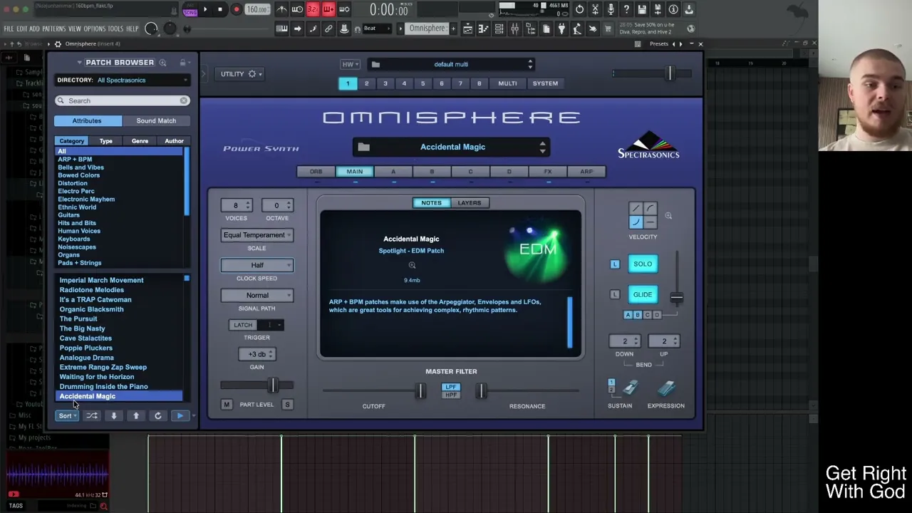Viewport: 912px width, 513px height.
Task: Open the Half clock speed dropdown
Action: (x=257, y=265)
